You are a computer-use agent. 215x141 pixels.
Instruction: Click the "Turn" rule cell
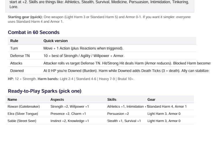(14, 48)
